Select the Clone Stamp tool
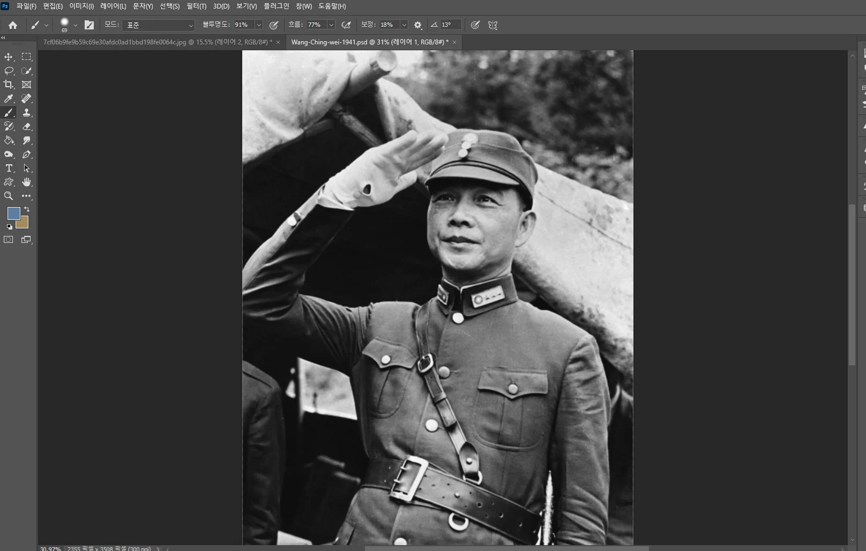 26,112
